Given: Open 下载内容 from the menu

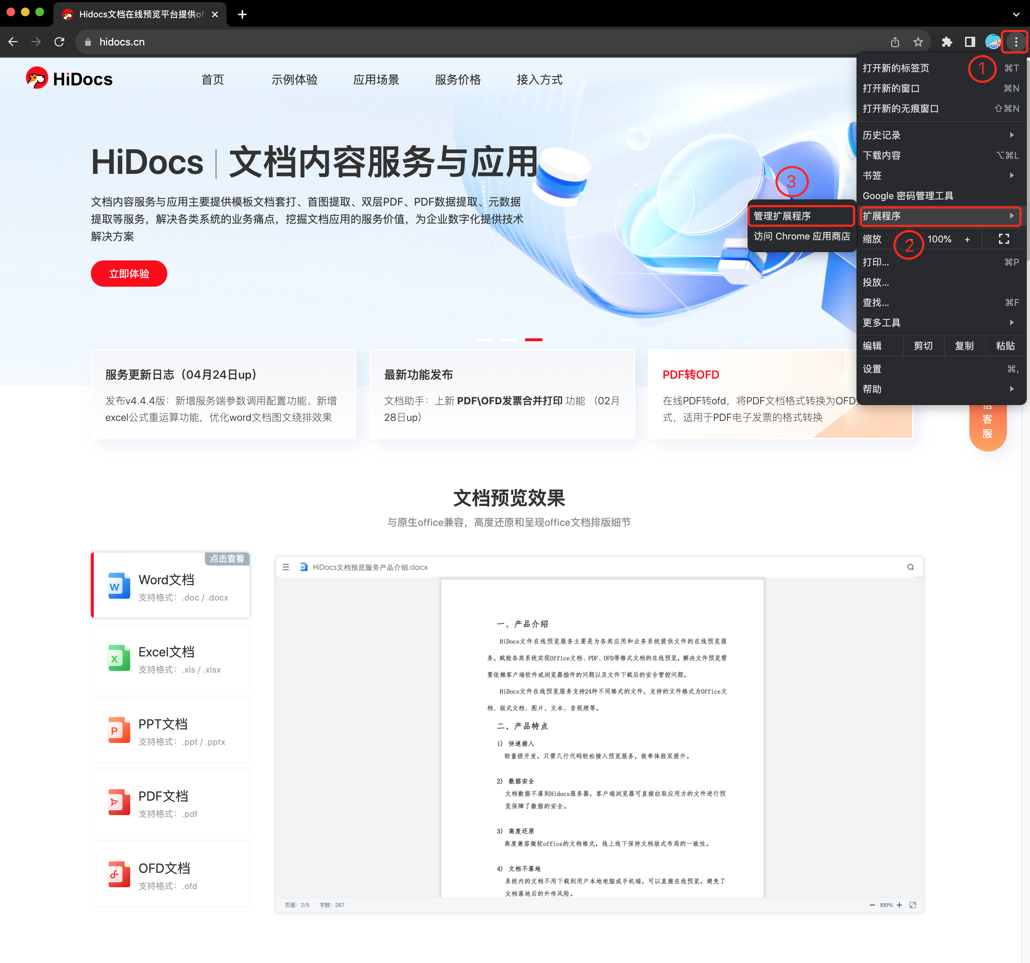Looking at the screenshot, I should pyautogui.click(x=941, y=155).
